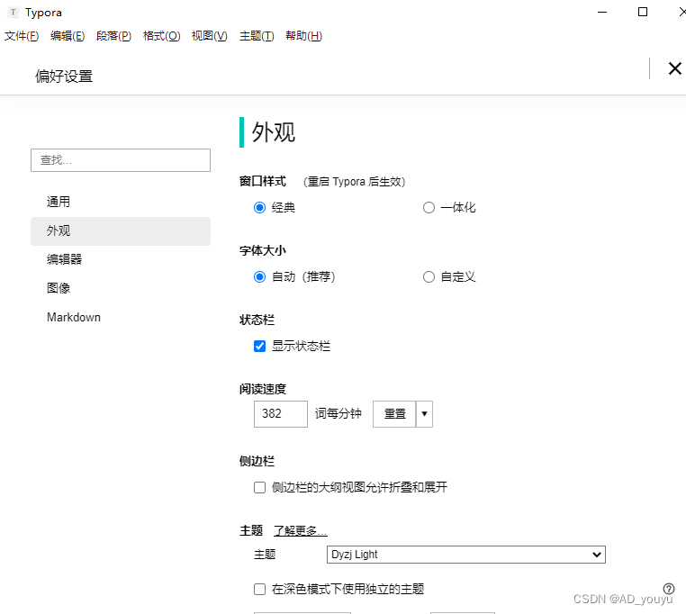Screen dimensions: 686x614
Task: Click the 重置 reading speed button
Action: tap(394, 414)
